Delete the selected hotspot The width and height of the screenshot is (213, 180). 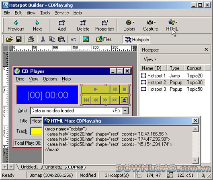pos(83,26)
